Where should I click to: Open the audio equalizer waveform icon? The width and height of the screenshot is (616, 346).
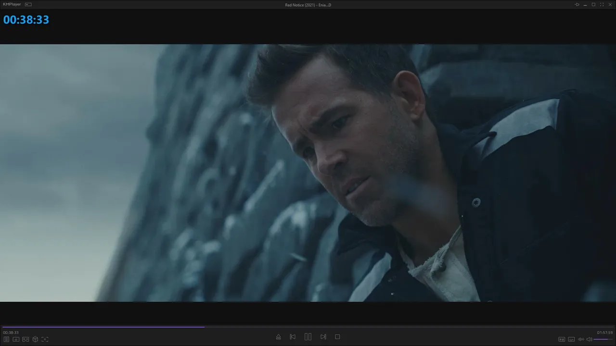(581, 339)
